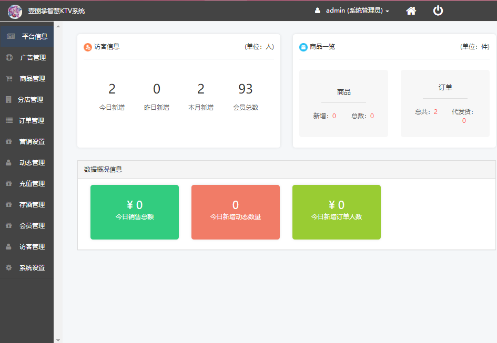This screenshot has width=497, height=343.
Task: Click the user icon beside admin
Action: [317, 11]
